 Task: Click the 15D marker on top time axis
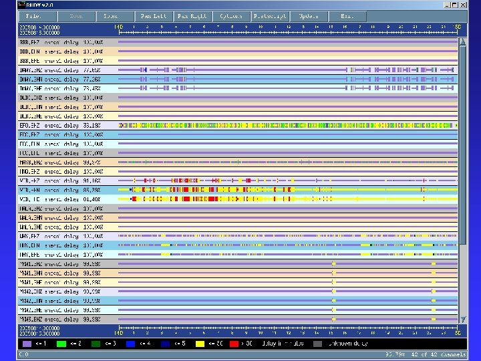click(458, 27)
